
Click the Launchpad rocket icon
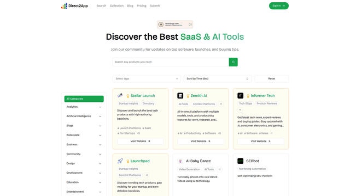(x=120, y=161)
